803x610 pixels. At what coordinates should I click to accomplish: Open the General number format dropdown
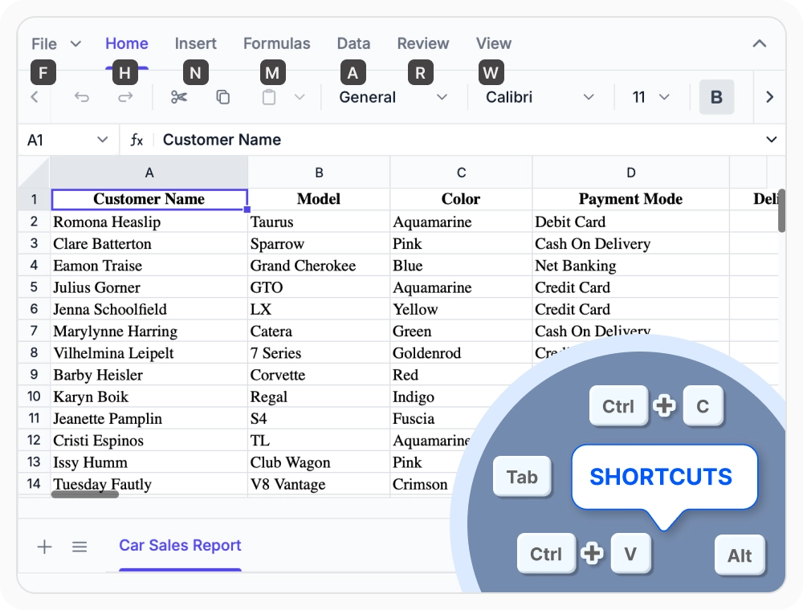pos(393,97)
